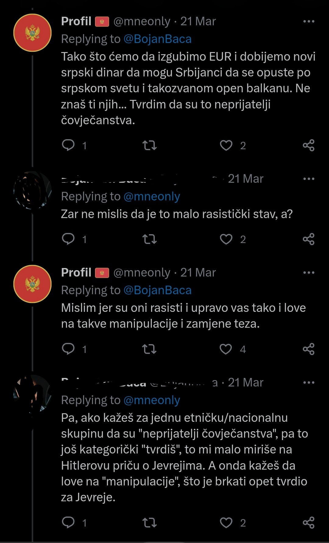This screenshot has height=543, width=329.
Task: Open more options on first tweet
Action: click(x=309, y=21)
